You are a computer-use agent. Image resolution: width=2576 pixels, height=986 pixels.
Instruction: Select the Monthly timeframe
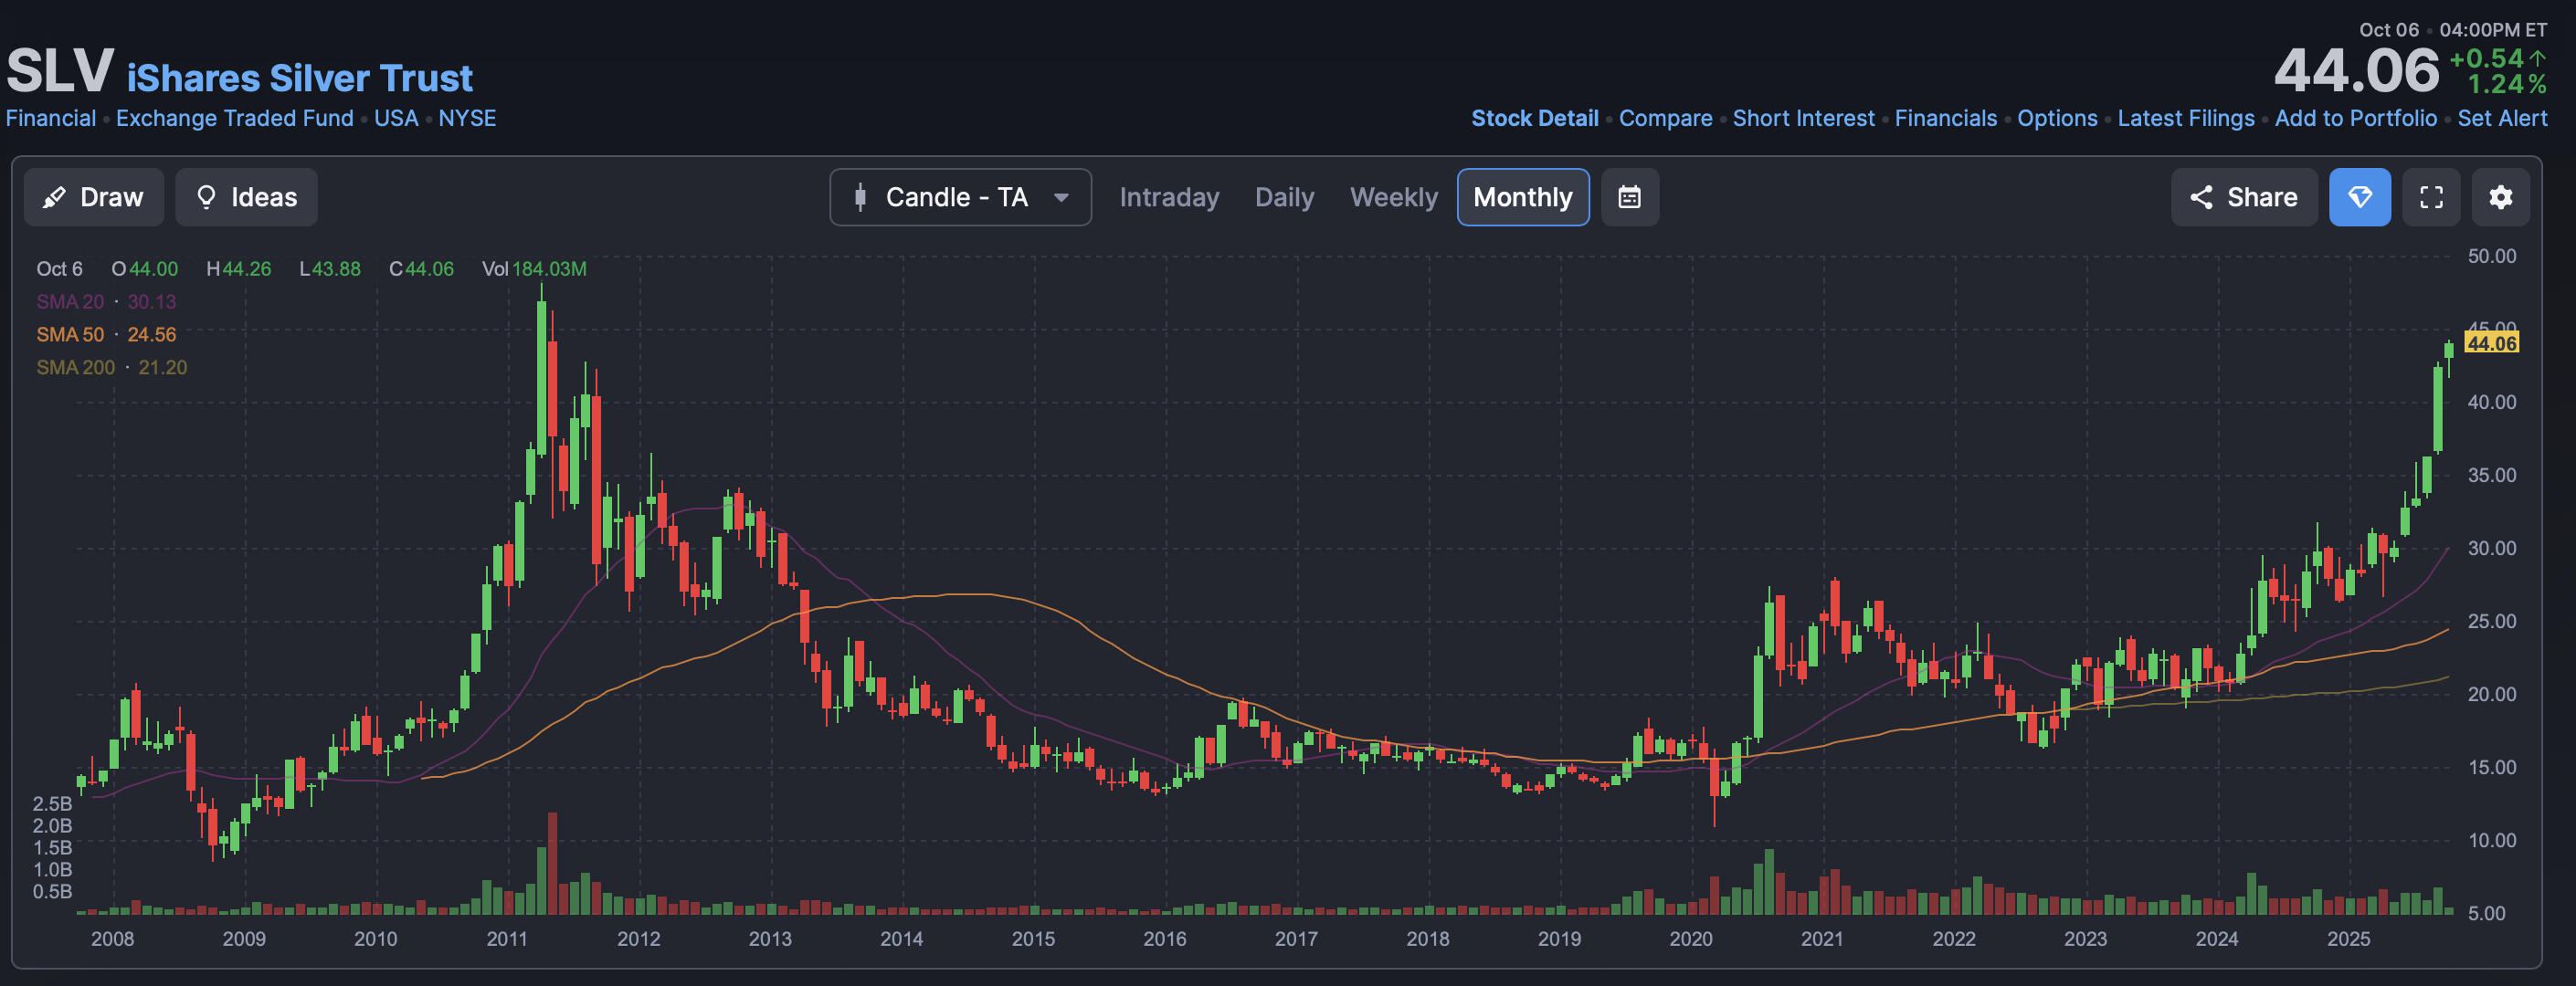(1522, 197)
